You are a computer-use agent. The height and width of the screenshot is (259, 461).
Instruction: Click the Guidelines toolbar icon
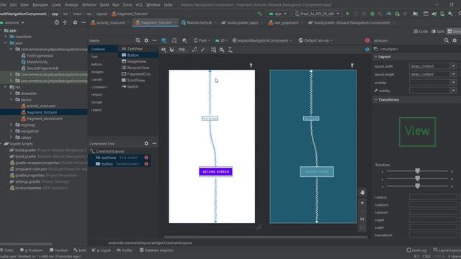[230, 50]
